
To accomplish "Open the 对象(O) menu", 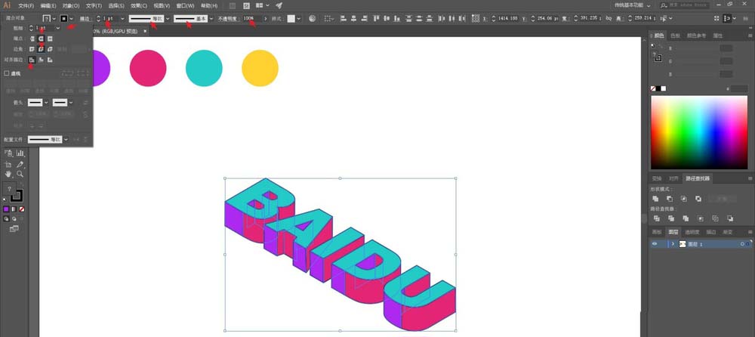I will pyautogui.click(x=71, y=6).
